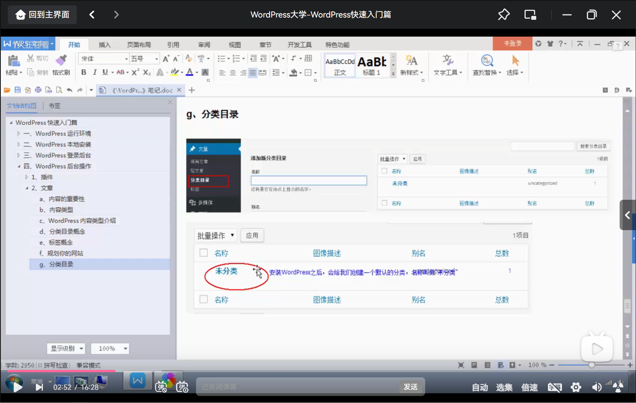Click the mini-player window icon
Image resolution: width=636 pixels, height=403 pixels.
530,15
